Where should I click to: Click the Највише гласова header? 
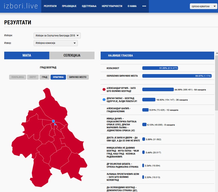click(157, 56)
